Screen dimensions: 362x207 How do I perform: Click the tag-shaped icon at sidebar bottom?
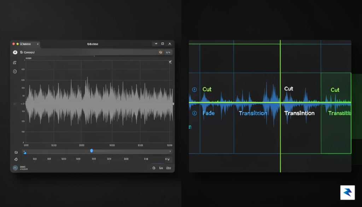click(16, 159)
